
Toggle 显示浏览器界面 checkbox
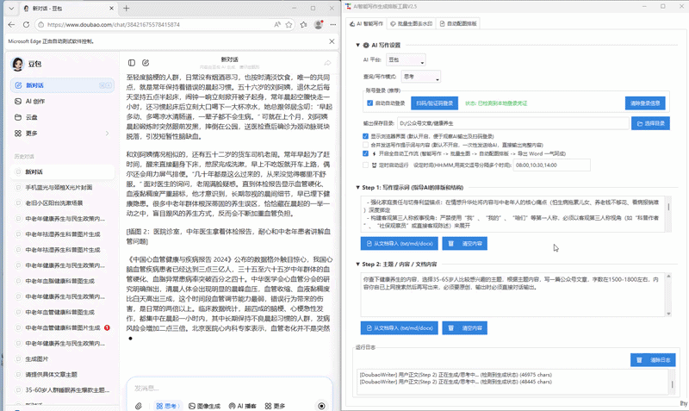[x=365, y=136]
